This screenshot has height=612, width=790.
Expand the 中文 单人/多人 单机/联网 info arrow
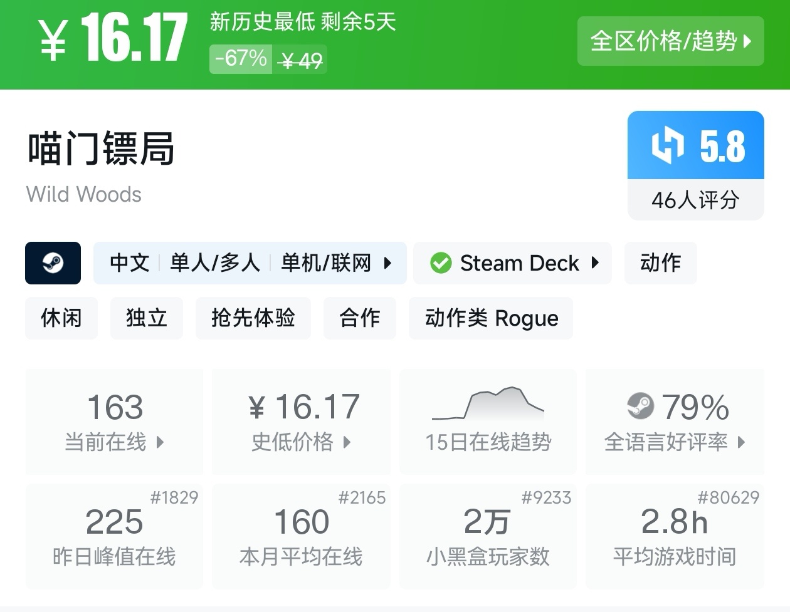point(387,263)
